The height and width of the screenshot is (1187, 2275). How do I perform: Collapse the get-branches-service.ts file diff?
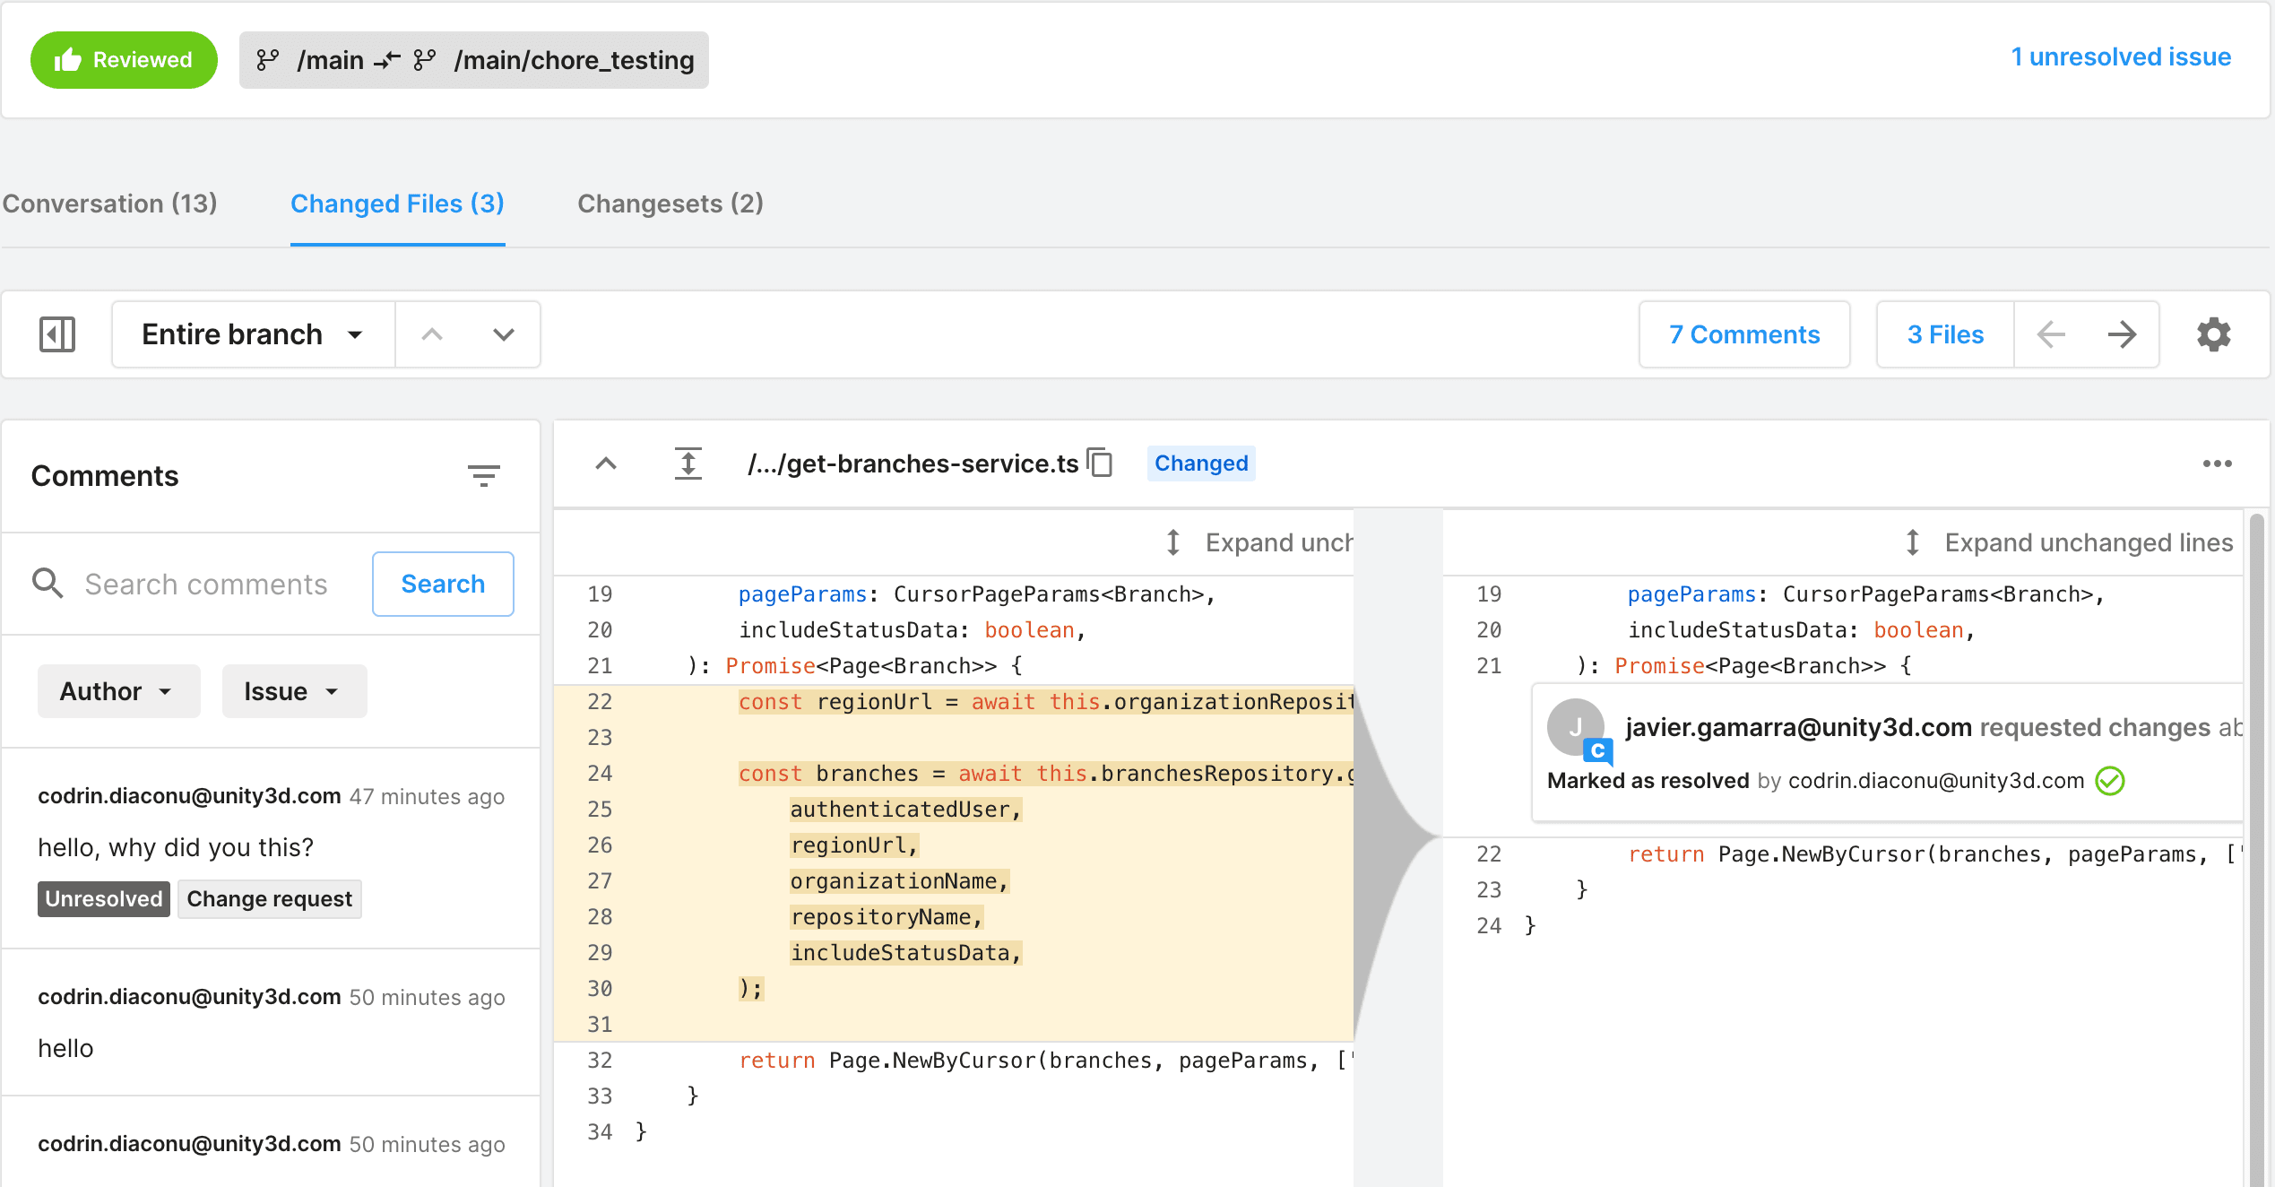tap(606, 464)
